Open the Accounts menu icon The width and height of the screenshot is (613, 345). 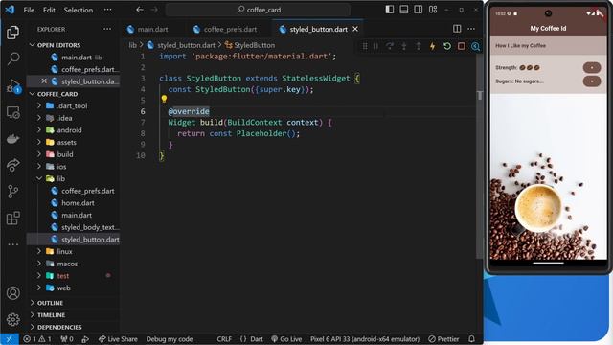(12, 293)
